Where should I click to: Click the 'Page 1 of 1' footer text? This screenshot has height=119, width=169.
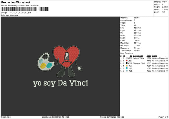pyautogui.click(x=163, y=117)
